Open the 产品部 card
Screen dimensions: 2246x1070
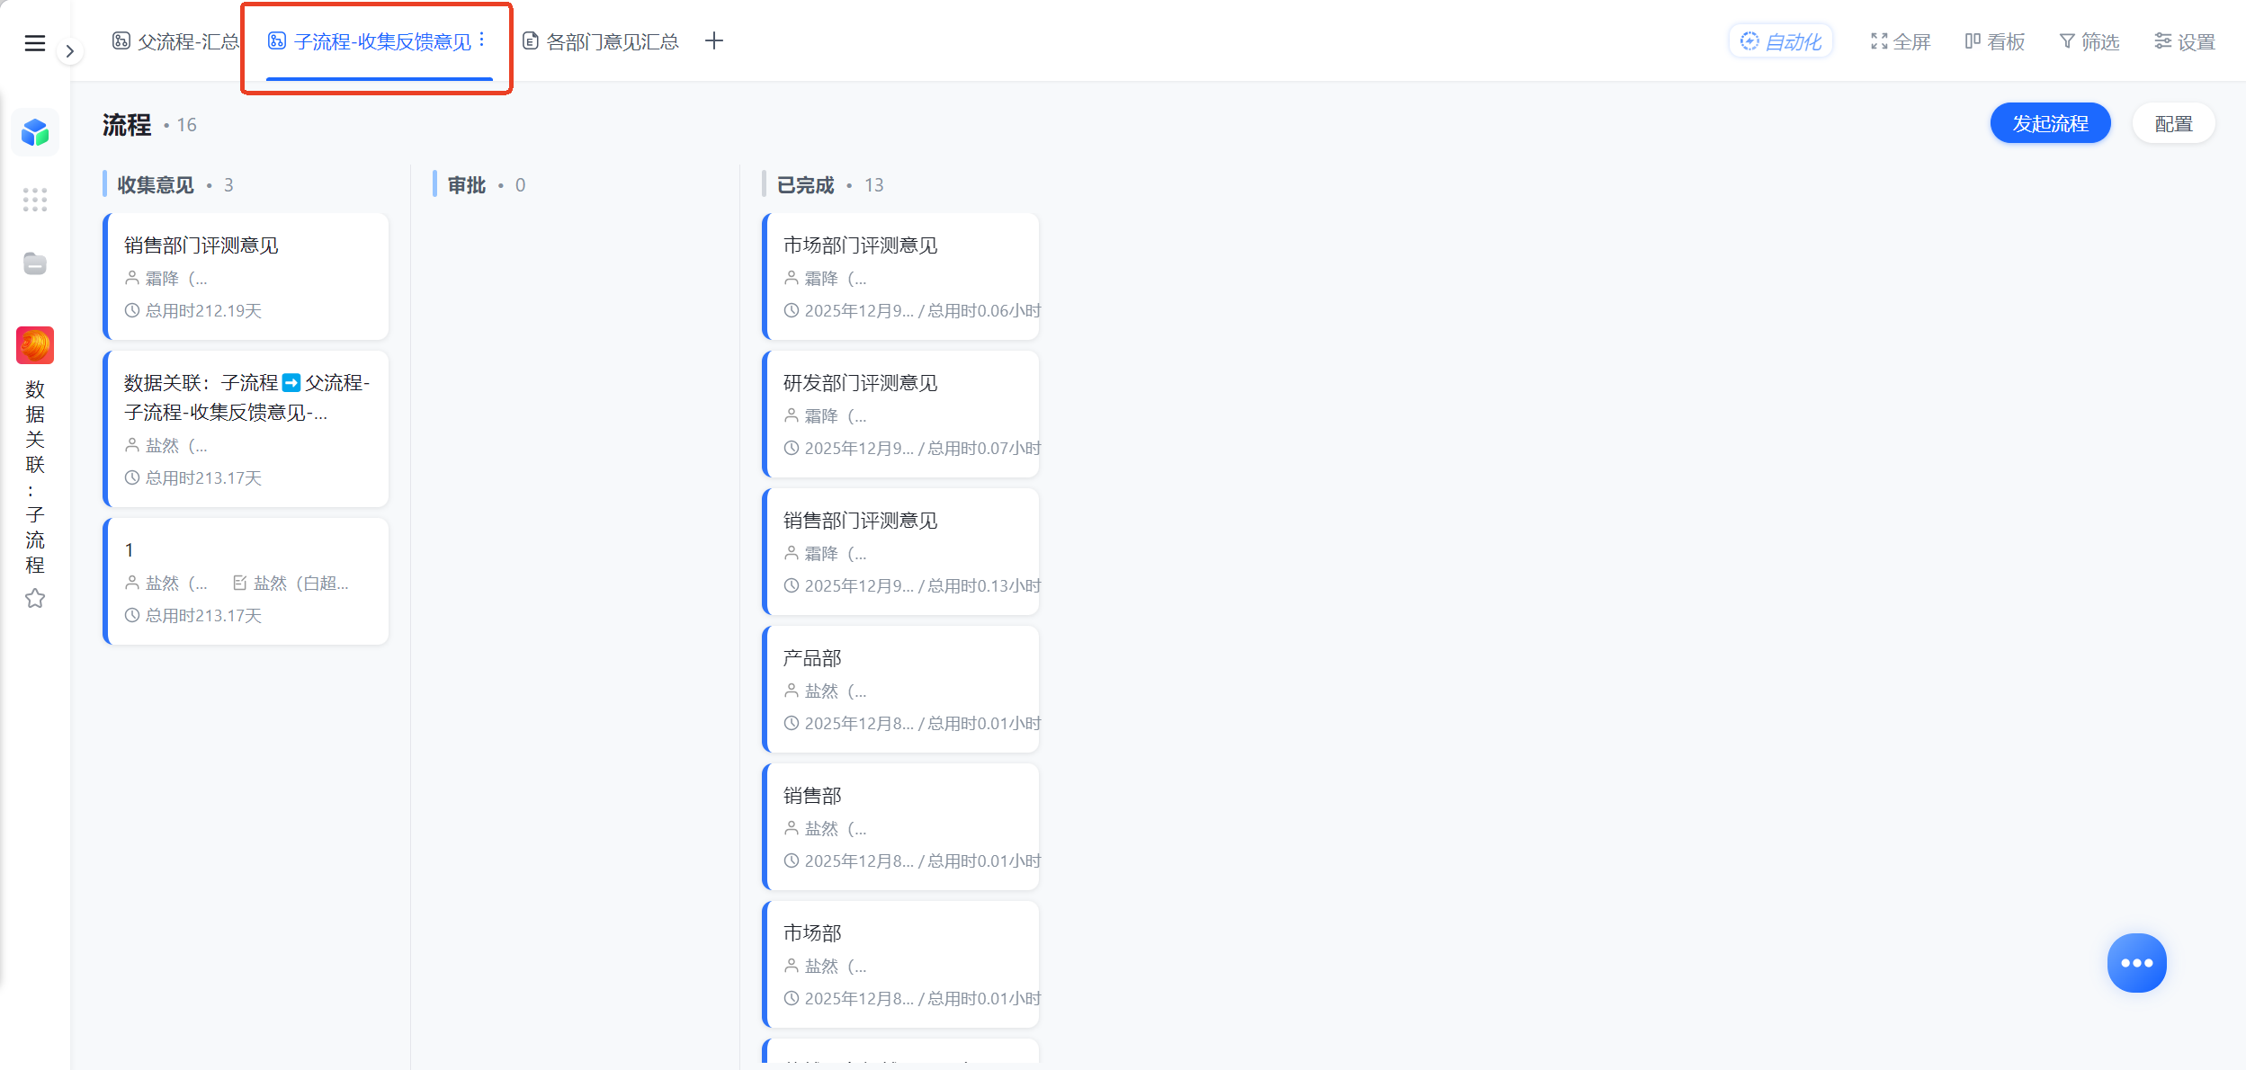[901, 689]
